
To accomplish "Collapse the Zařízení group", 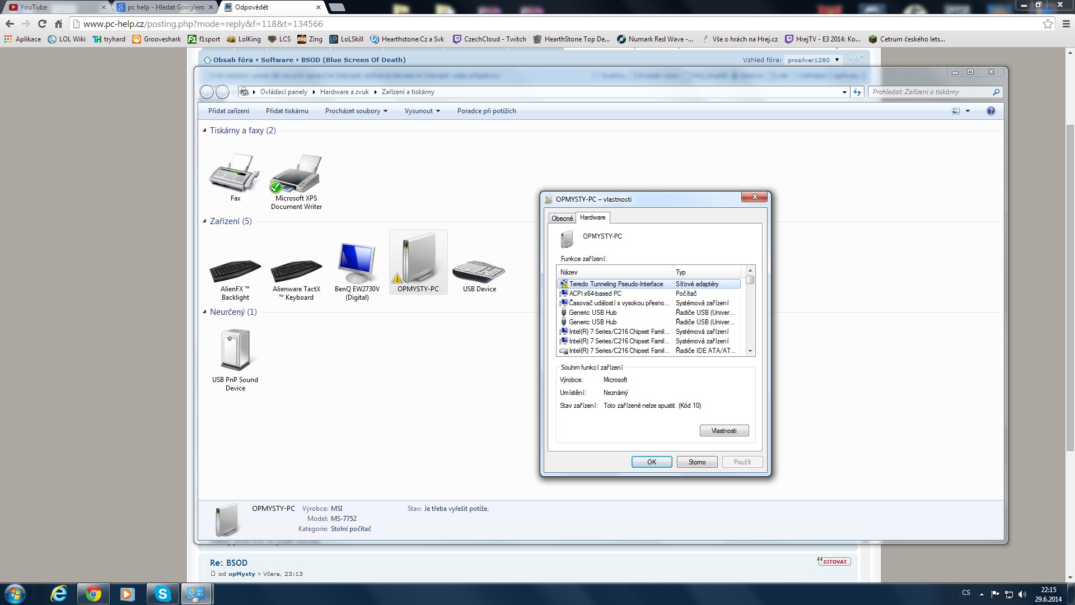I will pos(204,221).
